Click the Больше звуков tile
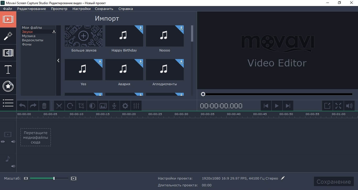 (x=84, y=36)
